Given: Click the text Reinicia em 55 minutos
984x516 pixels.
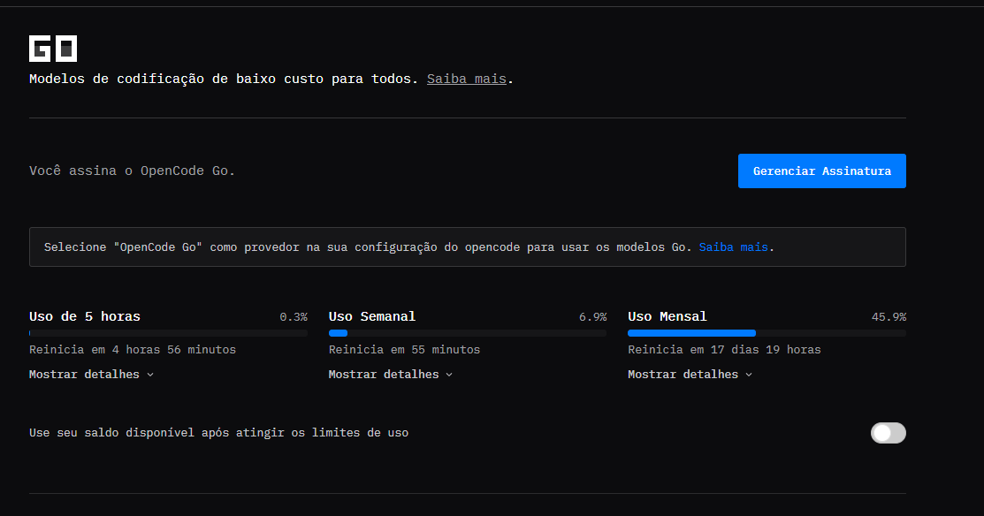Looking at the screenshot, I should [404, 350].
